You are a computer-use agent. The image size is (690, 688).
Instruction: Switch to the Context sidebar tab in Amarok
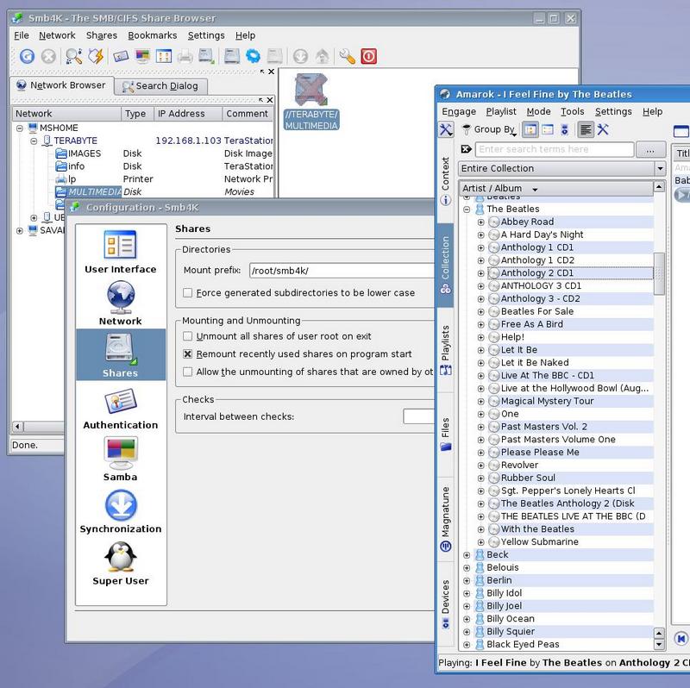[445, 181]
